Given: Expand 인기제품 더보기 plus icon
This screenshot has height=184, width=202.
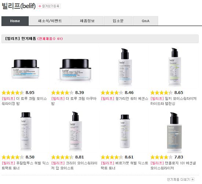Looking at the screenshot, I should tap(192, 179).
